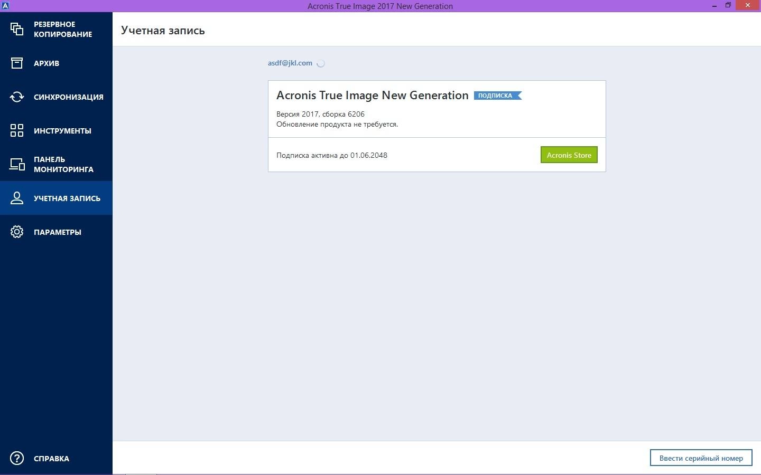The image size is (761, 475).
Task: Click Ввести серийный номер button
Action: [x=701, y=458]
